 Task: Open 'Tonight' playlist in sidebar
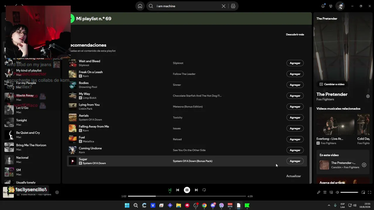click(x=32, y=122)
